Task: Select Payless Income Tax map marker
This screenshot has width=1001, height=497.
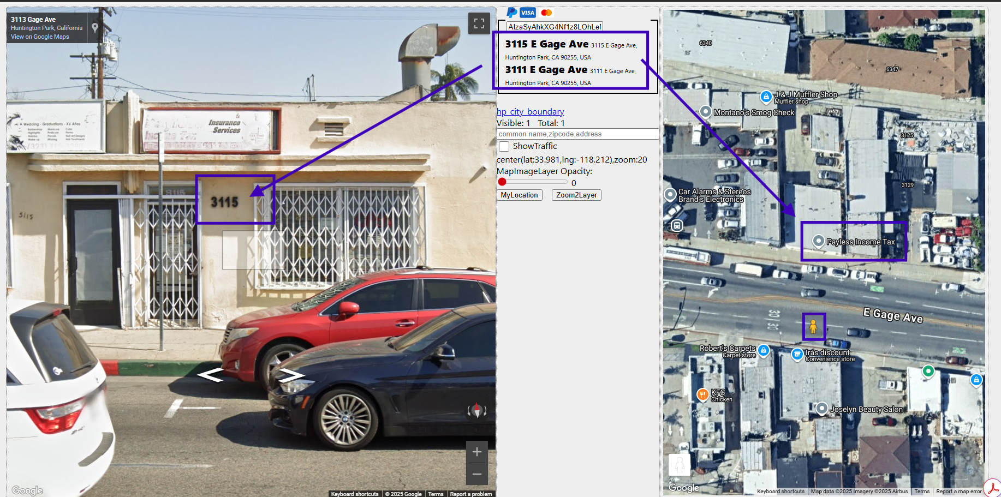Action: click(818, 241)
